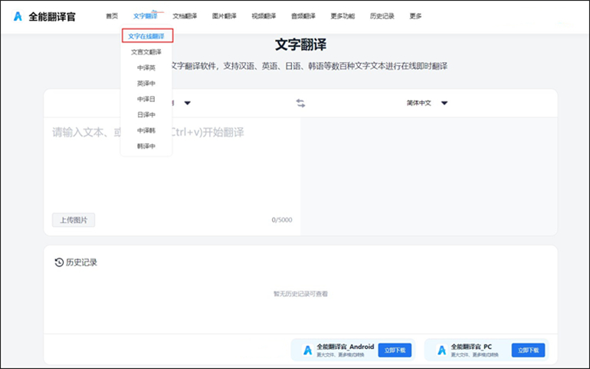Click the 0/5000 character counter
The width and height of the screenshot is (590, 369).
coord(282,219)
